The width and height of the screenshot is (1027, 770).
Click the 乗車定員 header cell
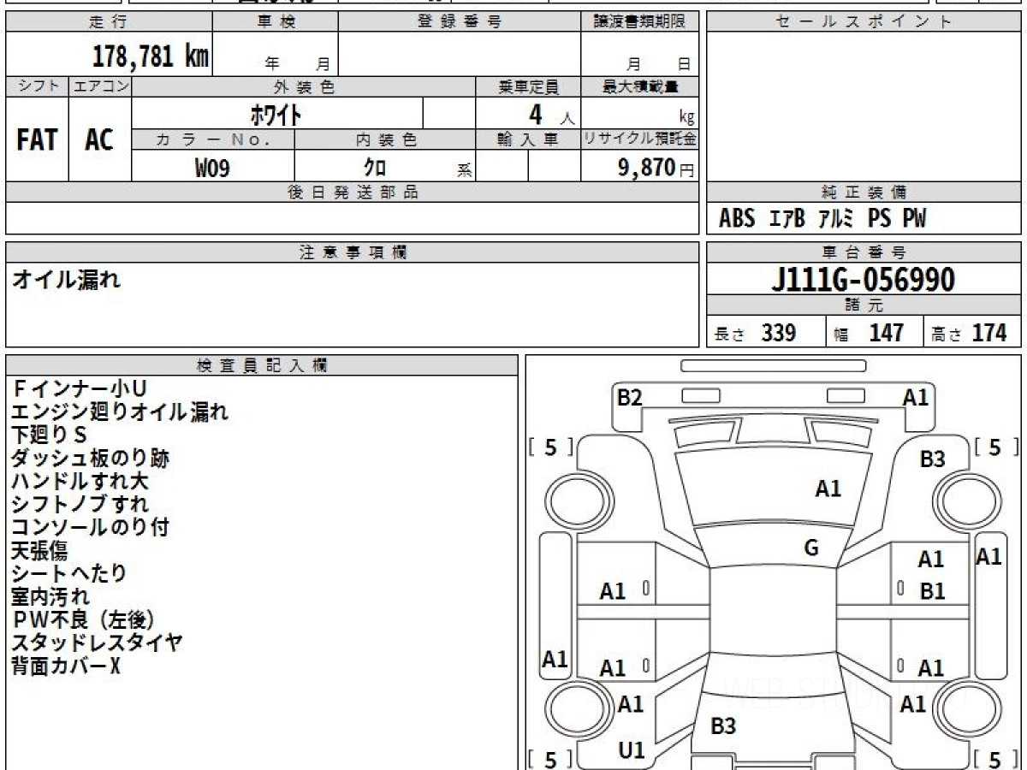528,86
